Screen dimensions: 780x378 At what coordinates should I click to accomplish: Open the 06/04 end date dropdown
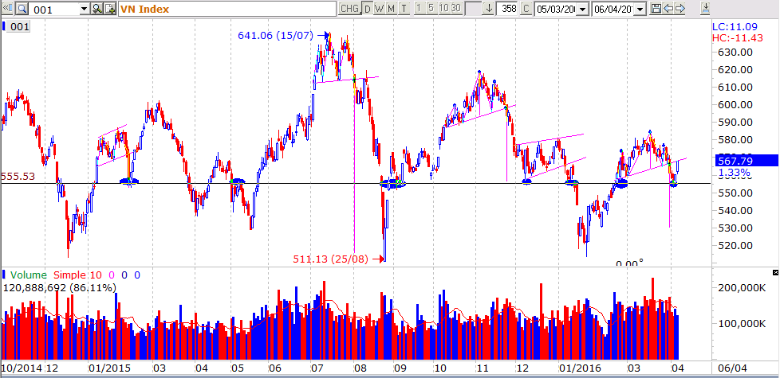(640, 10)
